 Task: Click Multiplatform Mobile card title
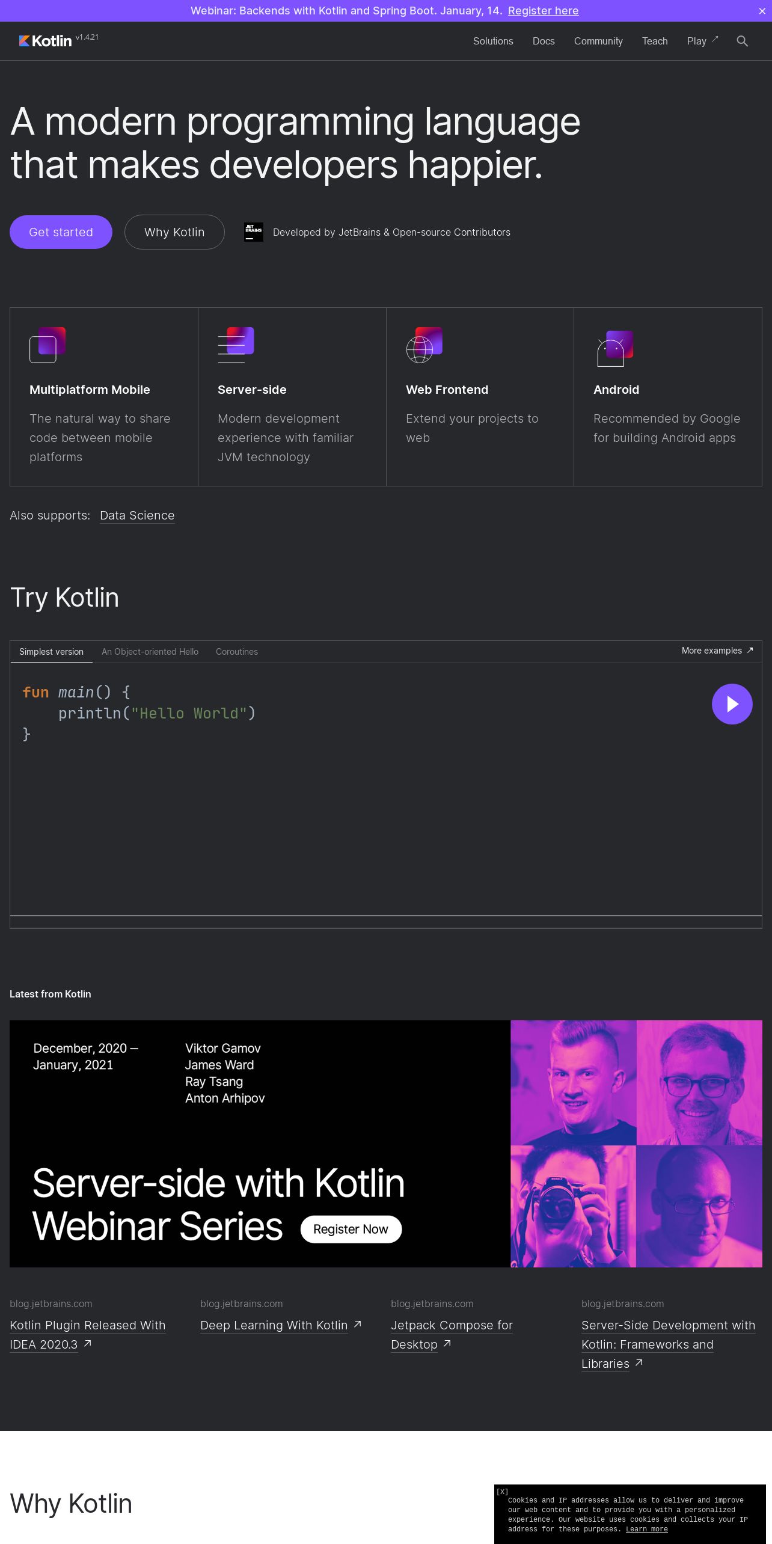tap(90, 390)
